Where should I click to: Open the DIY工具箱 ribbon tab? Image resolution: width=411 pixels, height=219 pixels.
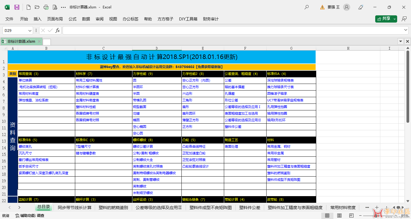click(x=188, y=19)
